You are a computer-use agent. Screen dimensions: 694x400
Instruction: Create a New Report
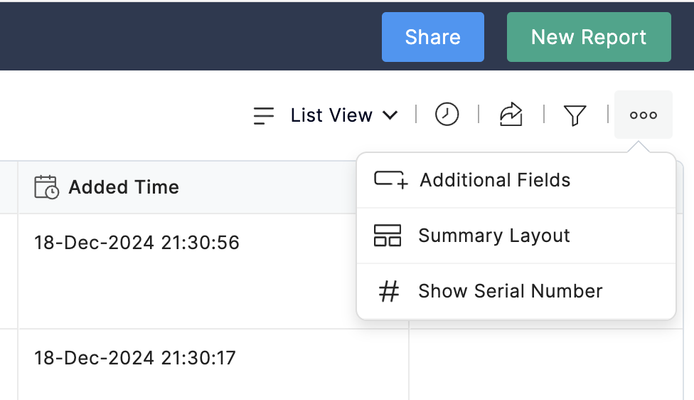(589, 37)
